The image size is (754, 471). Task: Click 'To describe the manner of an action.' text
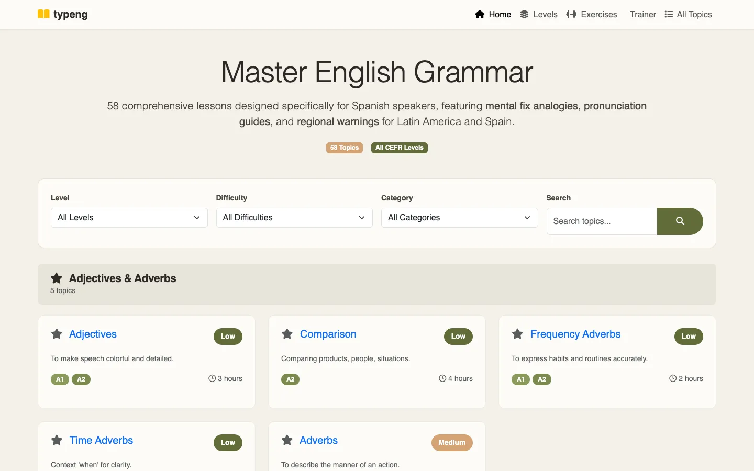340,465
